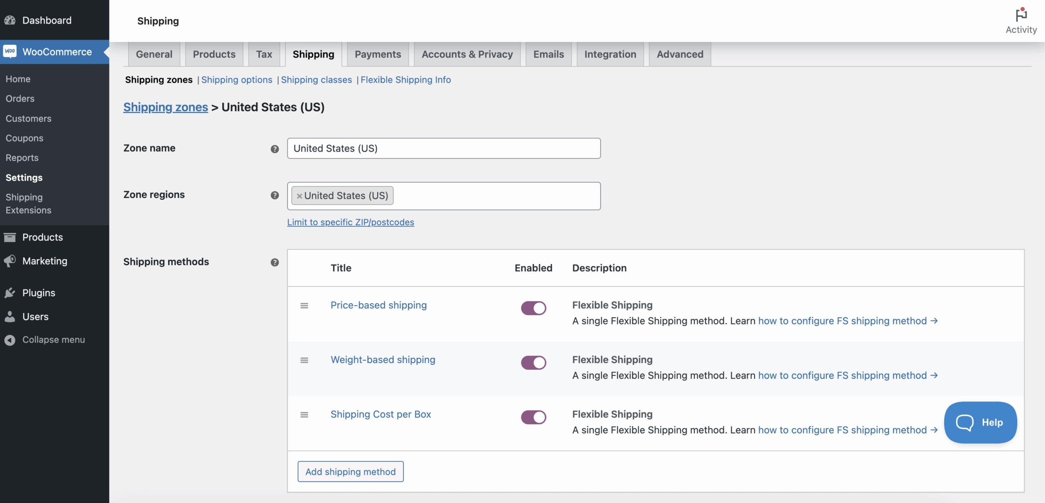
Task: Toggle Shipping Cost per Box enabled switch
Action: [x=533, y=417]
